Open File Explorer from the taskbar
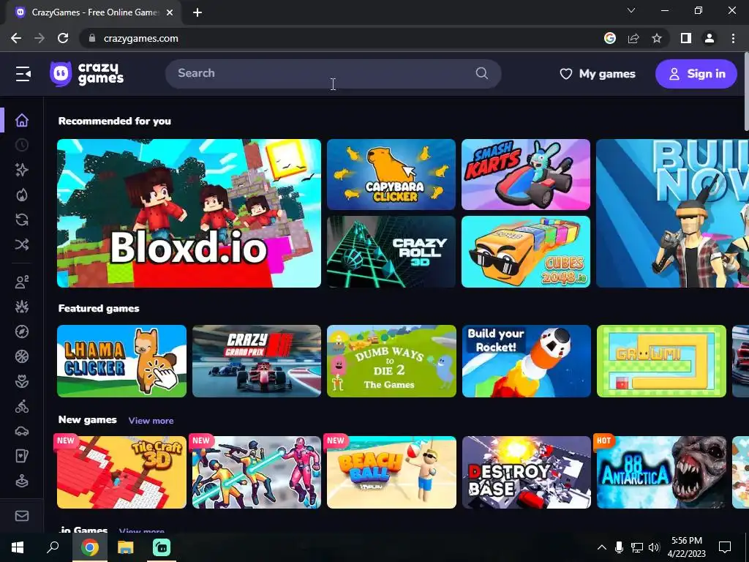The height and width of the screenshot is (562, 749). tap(125, 547)
